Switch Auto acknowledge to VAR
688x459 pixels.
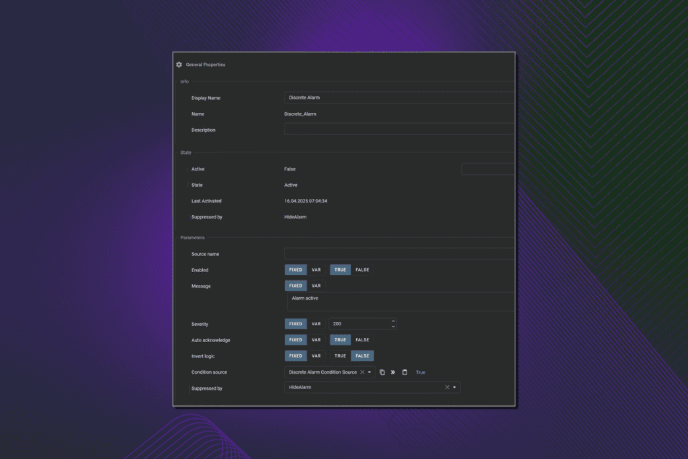[316, 339]
